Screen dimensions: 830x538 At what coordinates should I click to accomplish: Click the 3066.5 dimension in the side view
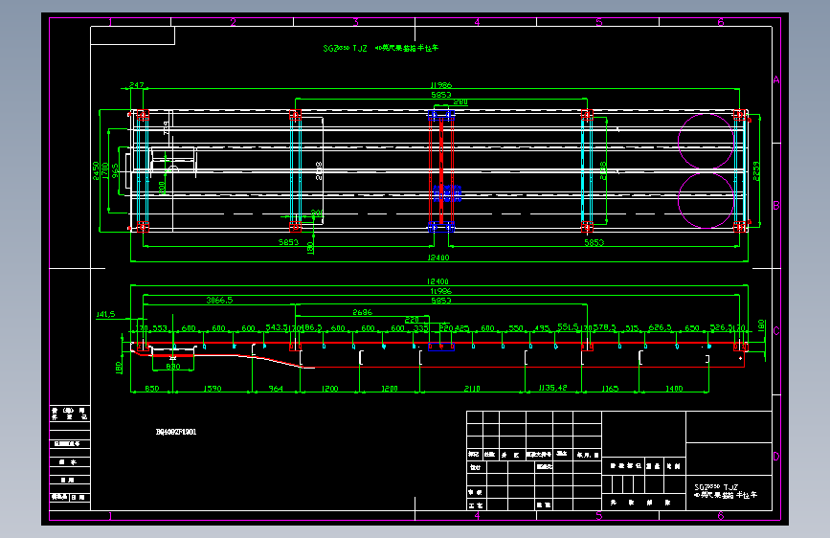(x=219, y=300)
